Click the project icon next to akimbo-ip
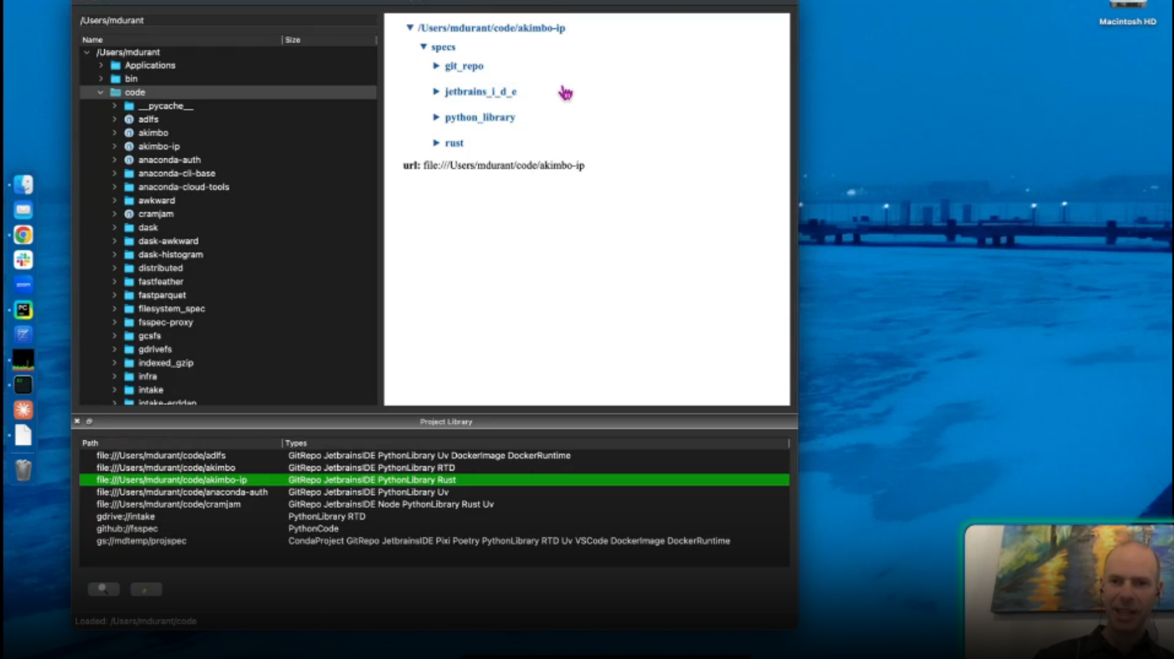This screenshot has height=659, width=1174. pyautogui.click(x=129, y=146)
